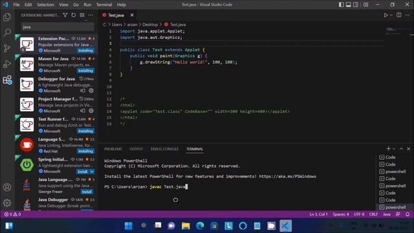Open the run button dropdown arrow

391,16
